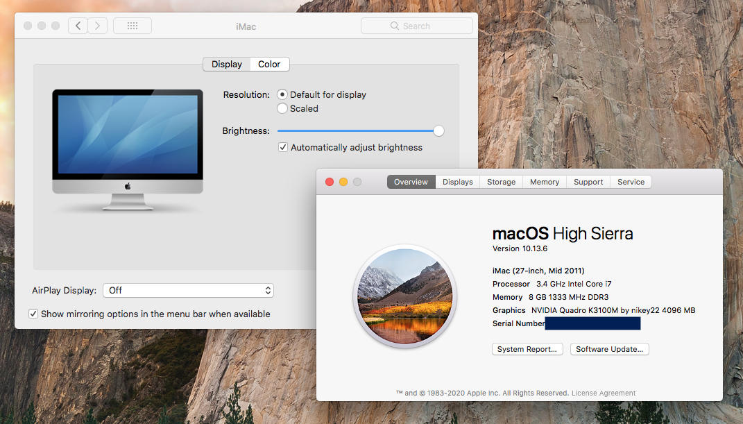Click the Search field in iMac window
The height and width of the screenshot is (424, 743).
(416, 26)
